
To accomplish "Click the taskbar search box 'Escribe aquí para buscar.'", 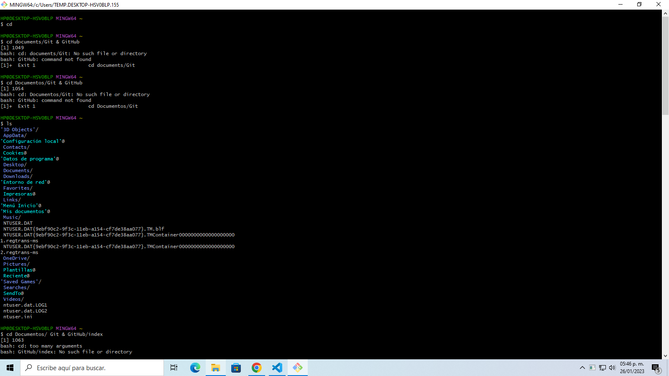I will click(x=92, y=368).
